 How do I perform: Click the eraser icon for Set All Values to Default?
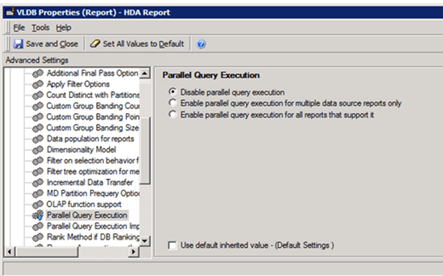(94, 44)
